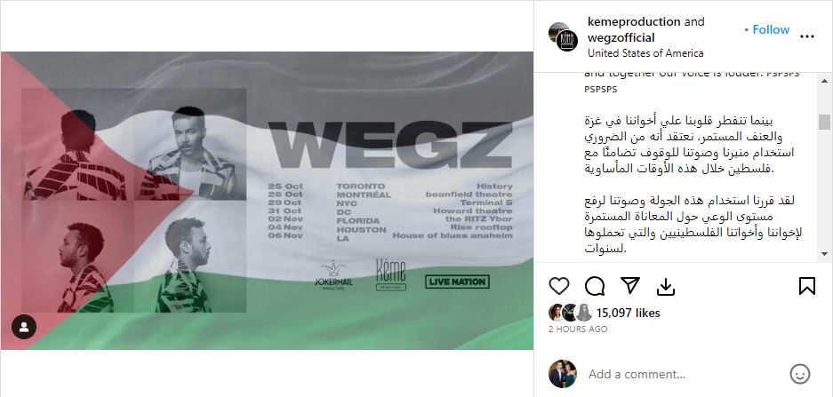The image size is (833, 397).
Task: Click the WEGZ tour poster image
Action: (x=267, y=201)
